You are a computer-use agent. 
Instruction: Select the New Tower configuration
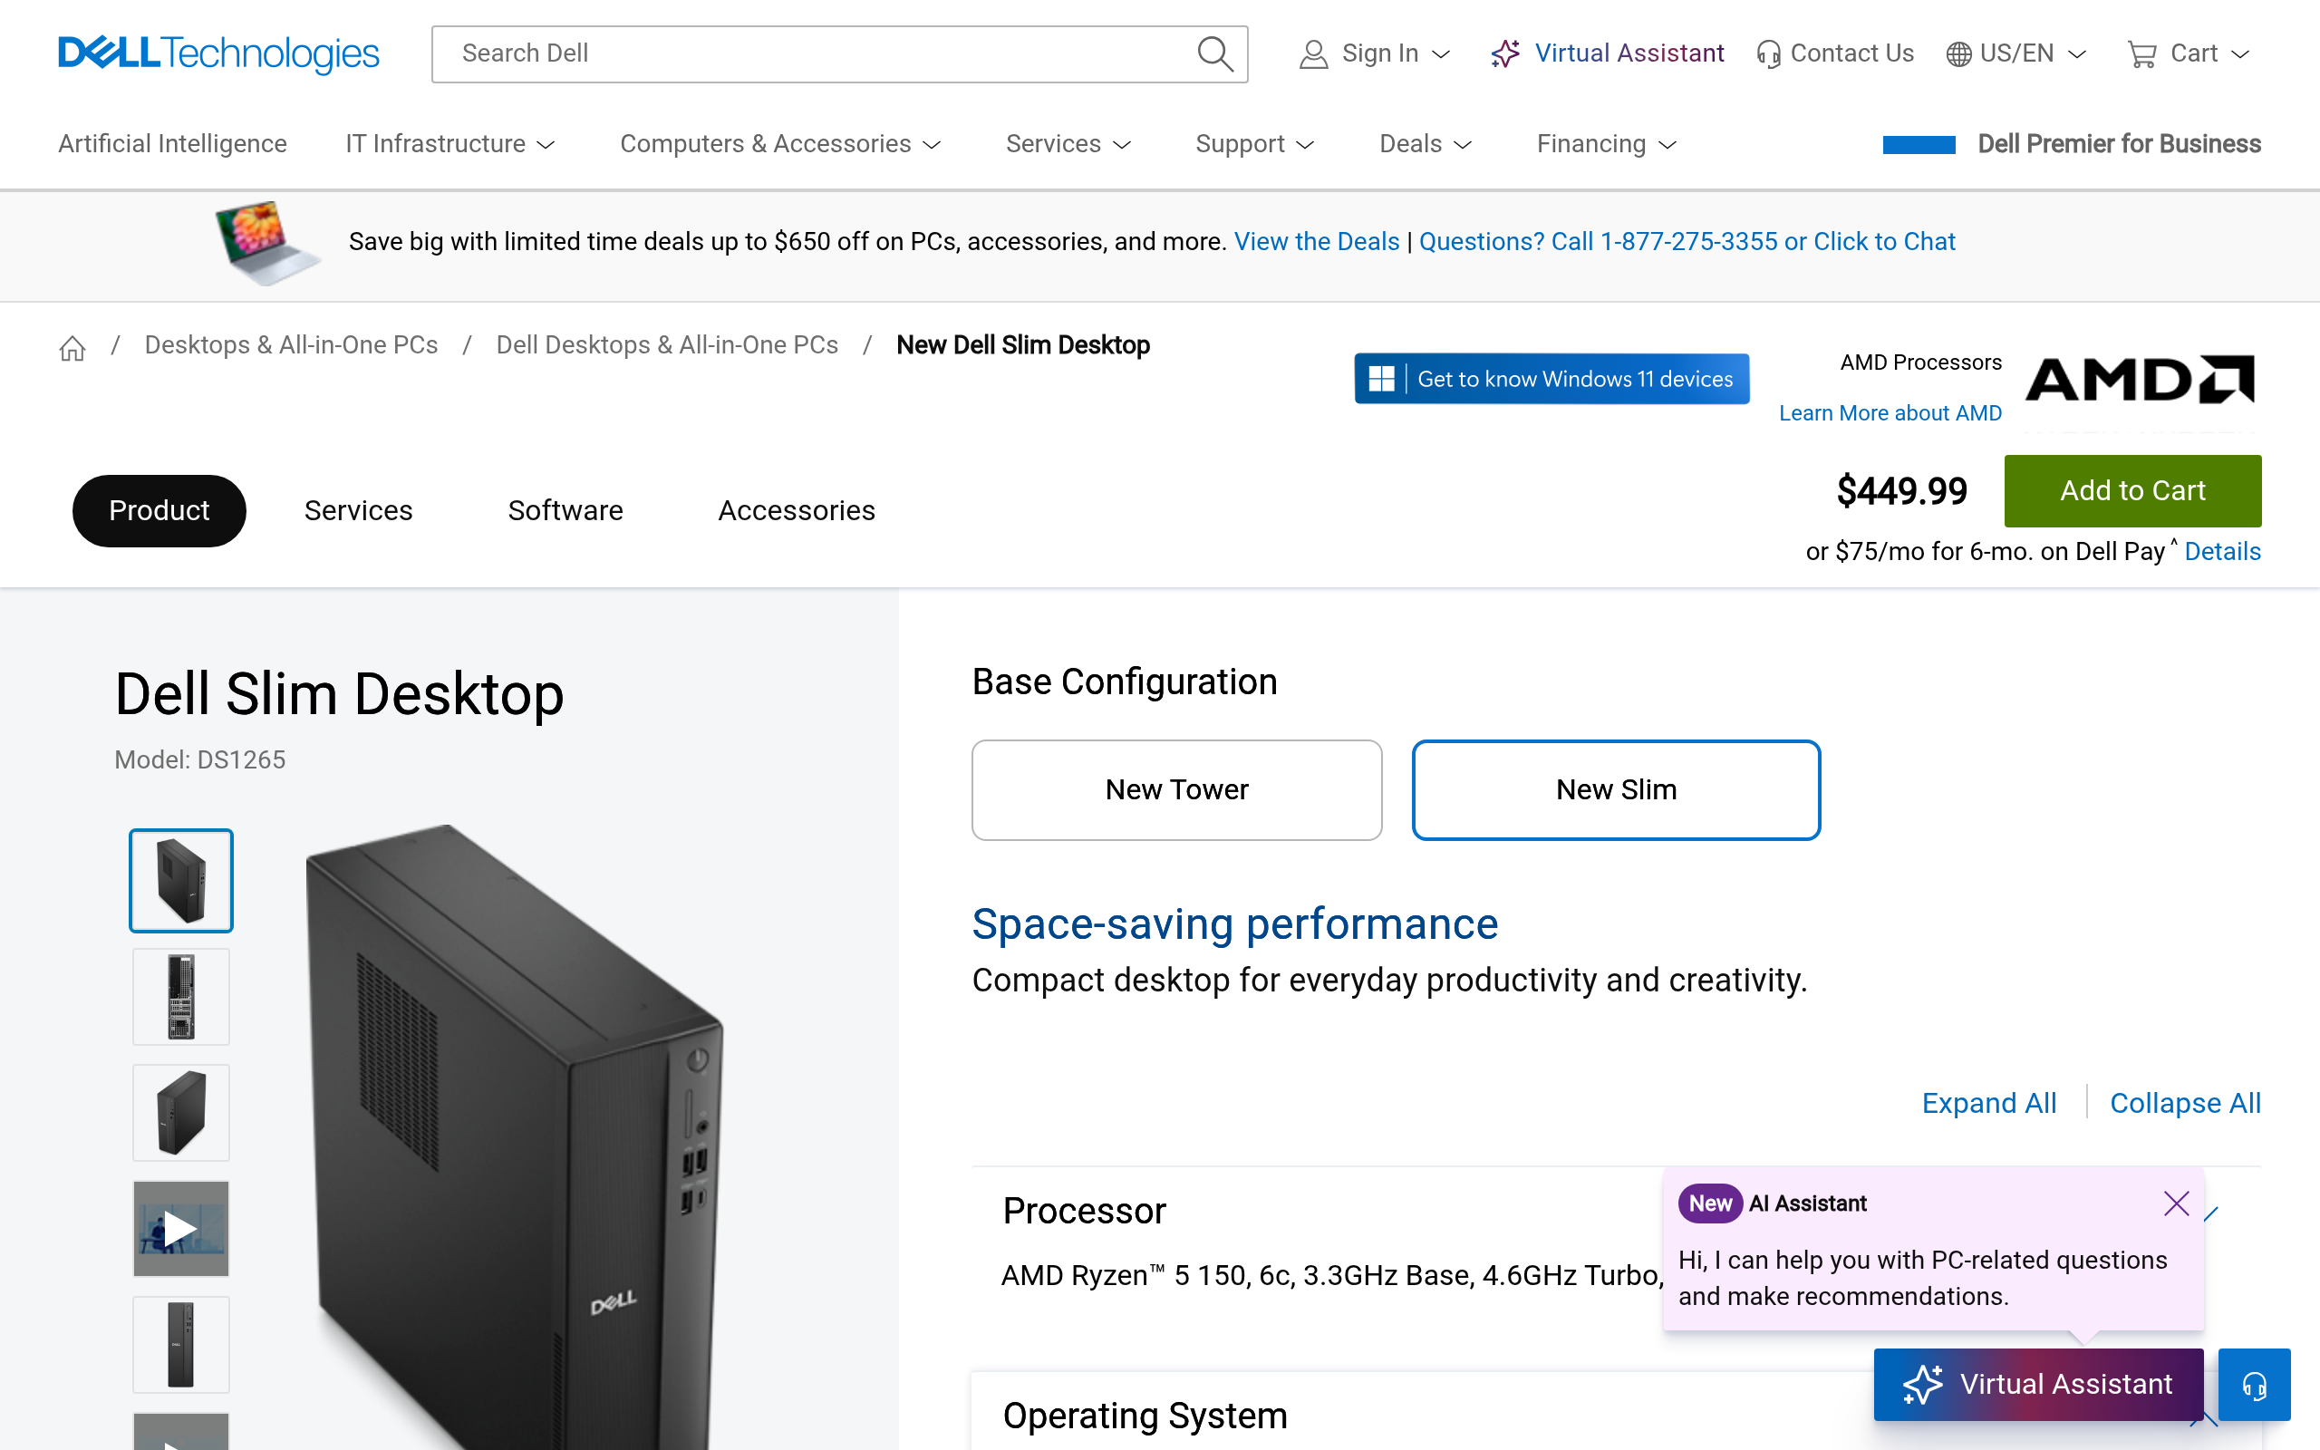pos(1176,789)
